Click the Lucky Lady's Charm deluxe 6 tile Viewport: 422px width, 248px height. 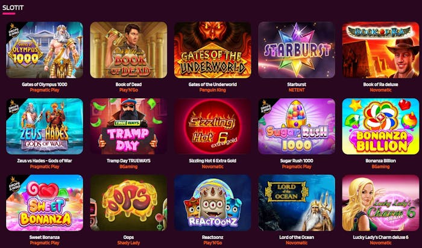tap(380, 203)
